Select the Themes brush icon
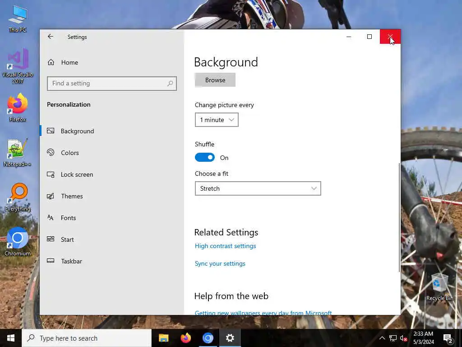This screenshot has width=462, height=347. pyautogui.click(x=51, y=196)
